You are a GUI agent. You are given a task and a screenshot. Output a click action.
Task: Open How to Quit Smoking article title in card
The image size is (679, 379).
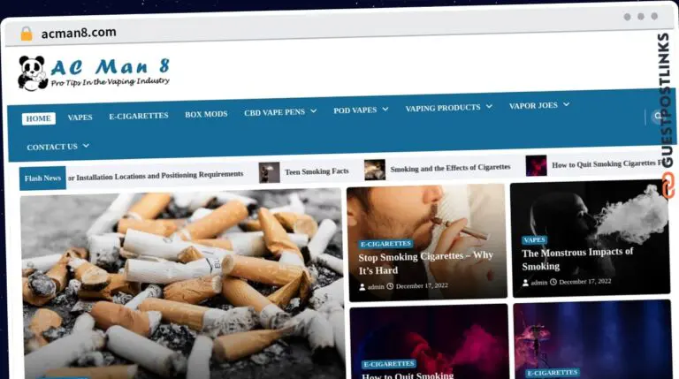408,375
